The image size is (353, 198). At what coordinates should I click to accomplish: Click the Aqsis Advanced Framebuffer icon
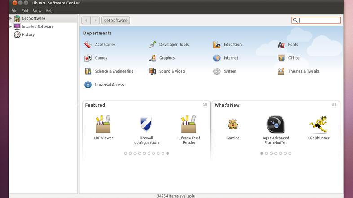[x=275, y=124]
